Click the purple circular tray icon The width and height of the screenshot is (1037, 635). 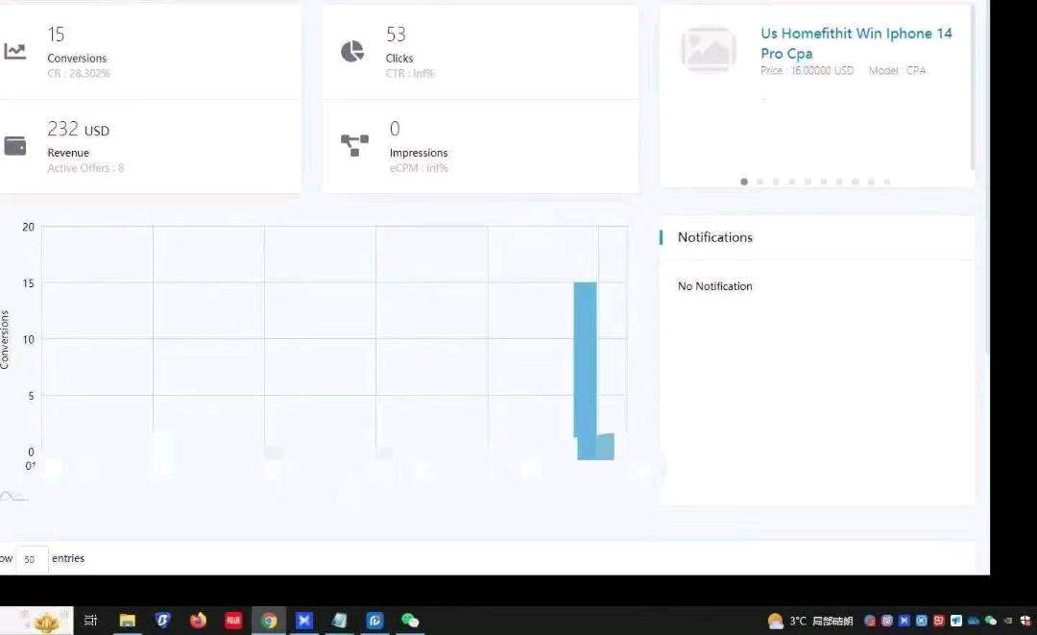click(x=887, y=621)
